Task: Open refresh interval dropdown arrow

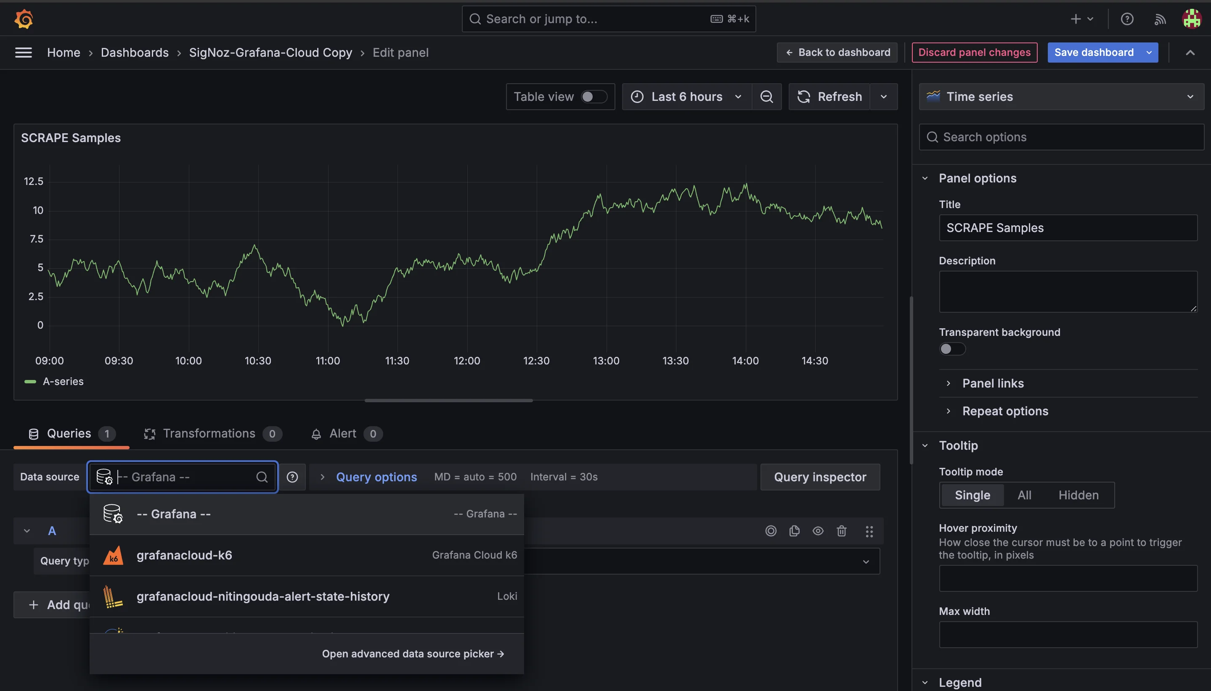Action: pos(883,97)
